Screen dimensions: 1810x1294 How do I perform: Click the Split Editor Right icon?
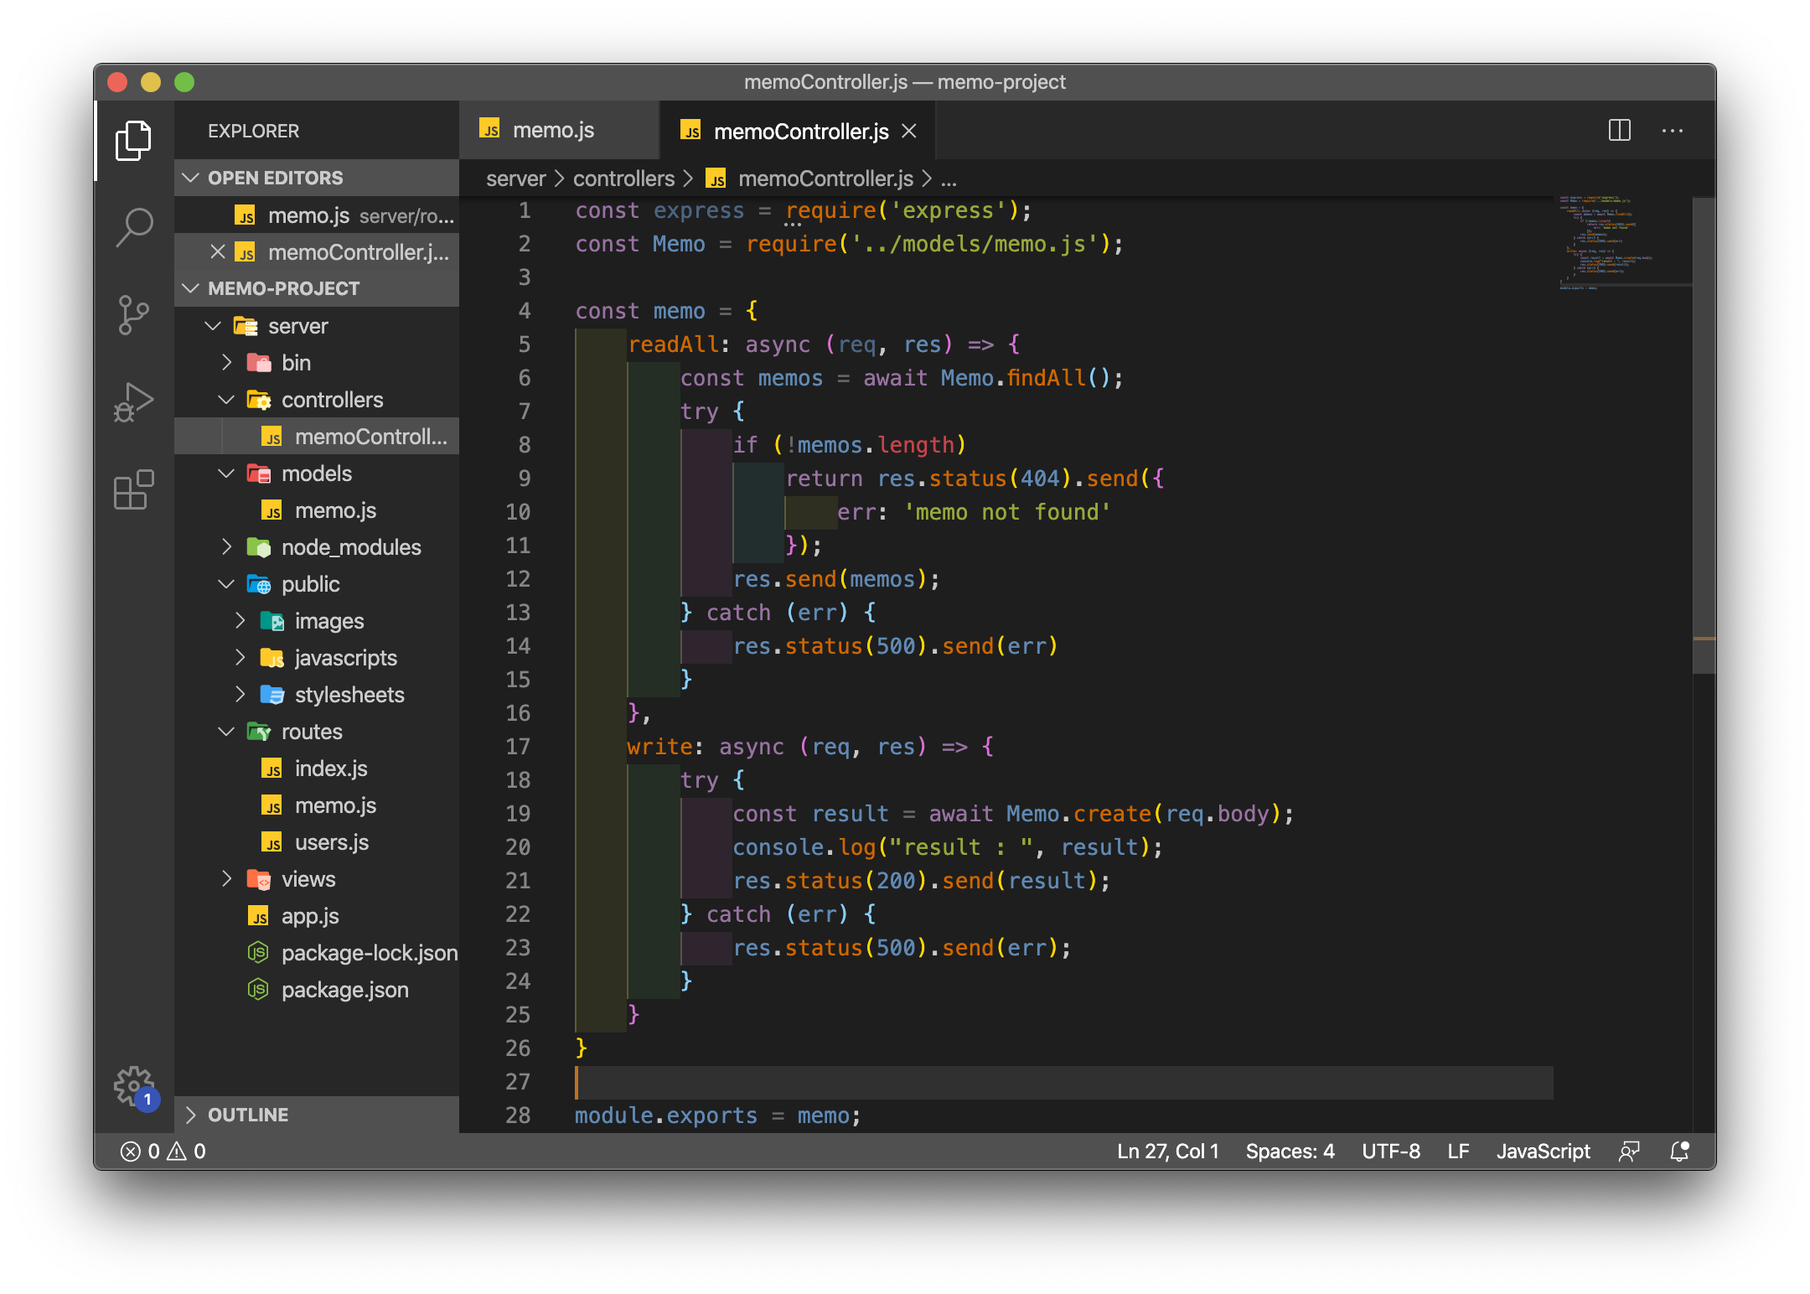tap(1619, 131)
